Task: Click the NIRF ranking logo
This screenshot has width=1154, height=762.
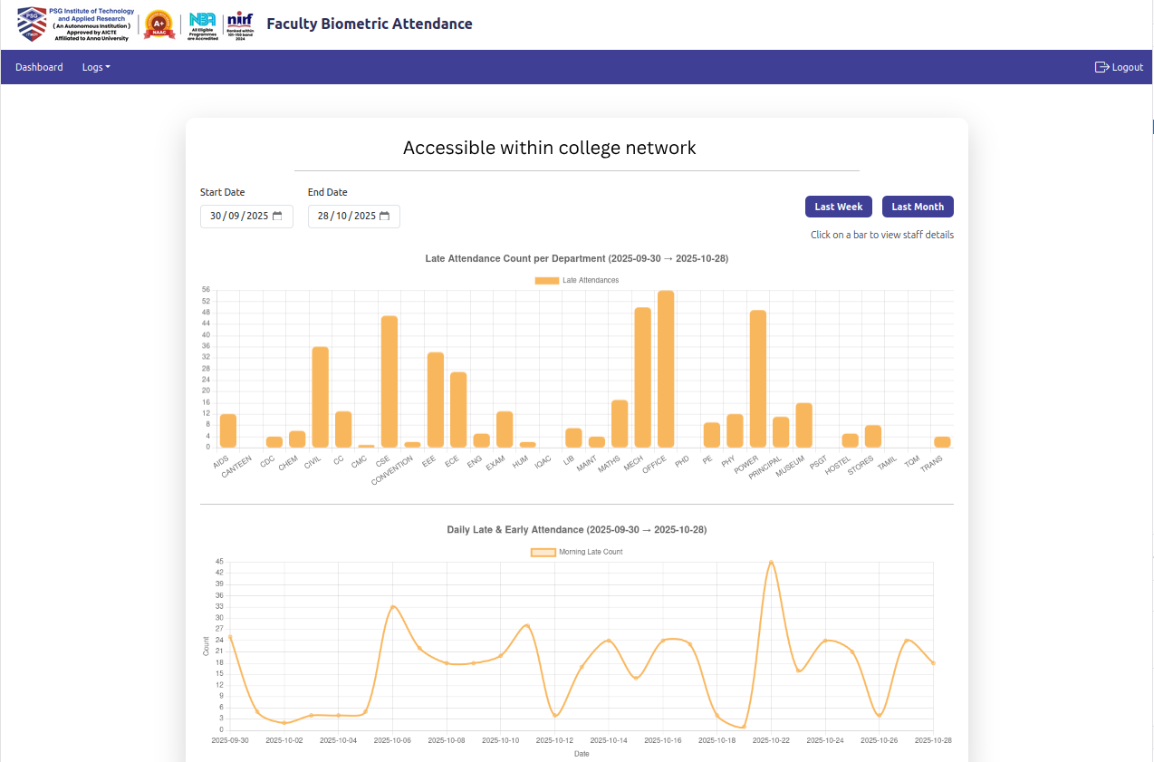Action: [240, 24]
